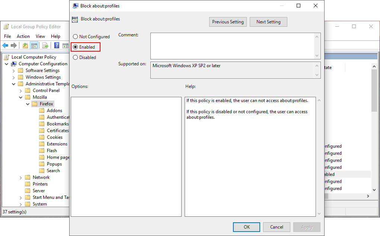Click the Previous Setting button
This screenshot has width=380, height=236.
click(x=228, y=22)
